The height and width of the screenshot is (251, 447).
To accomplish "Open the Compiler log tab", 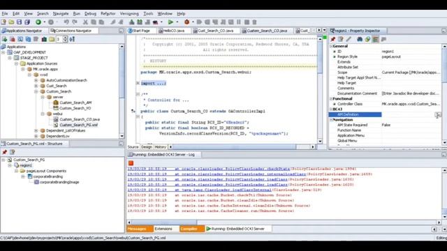I will [x=191, y=229].
